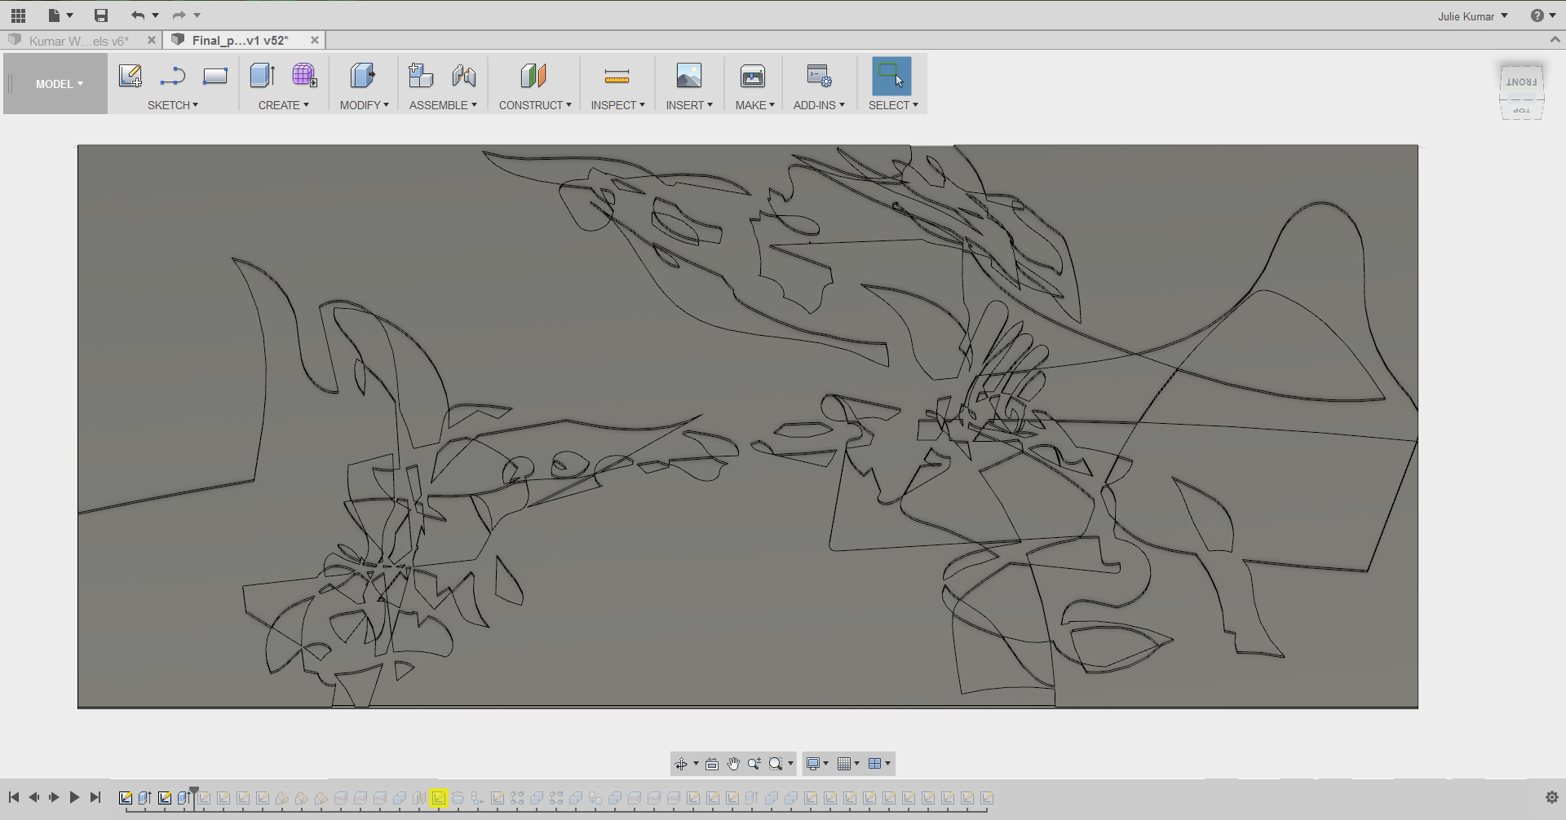The width and height of the screenshot is (1566, 820).
Task: Jump to timeline beginning
Action: pyautogui.click(x=14, y=797)
